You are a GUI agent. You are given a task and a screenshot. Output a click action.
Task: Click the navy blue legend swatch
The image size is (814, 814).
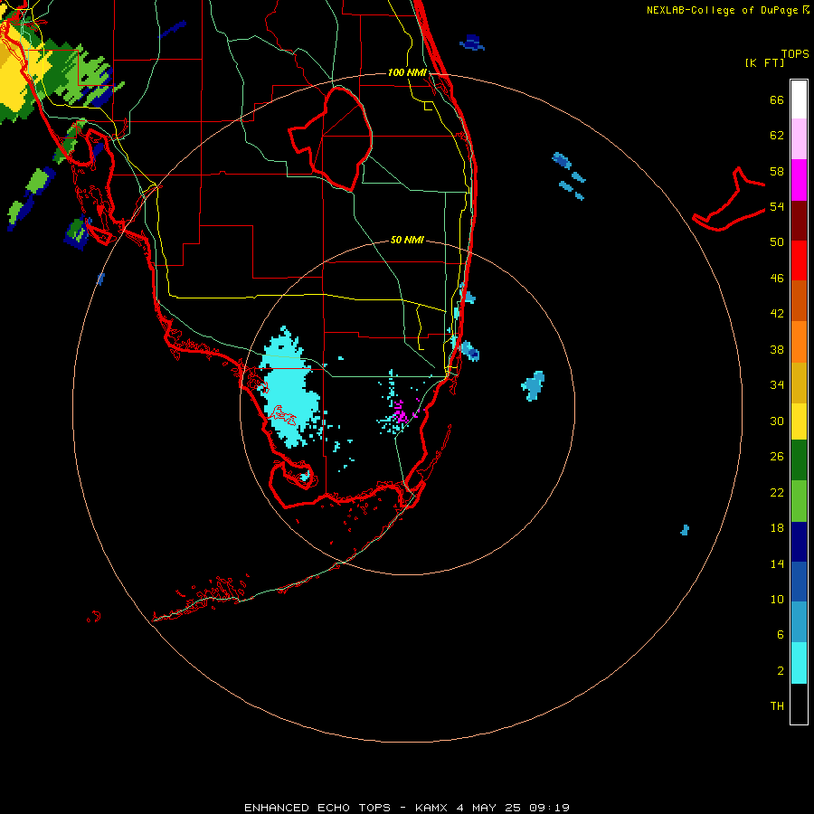click(799, 542)
